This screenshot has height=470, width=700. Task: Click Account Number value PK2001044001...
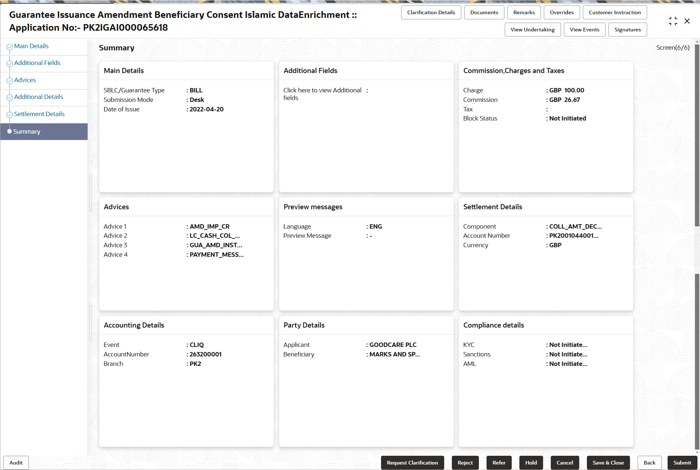(x=574, y=236)
